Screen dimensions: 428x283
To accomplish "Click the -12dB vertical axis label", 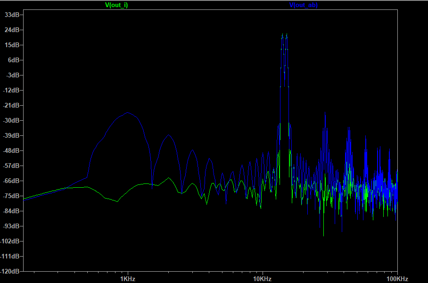I will pos(11,90).
